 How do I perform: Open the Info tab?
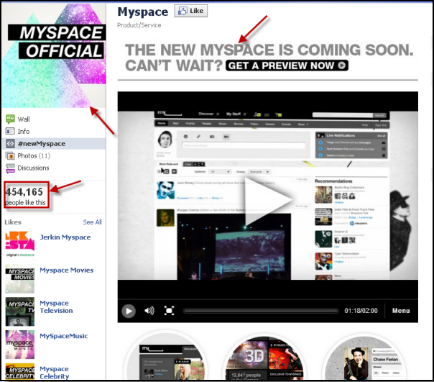24,132
